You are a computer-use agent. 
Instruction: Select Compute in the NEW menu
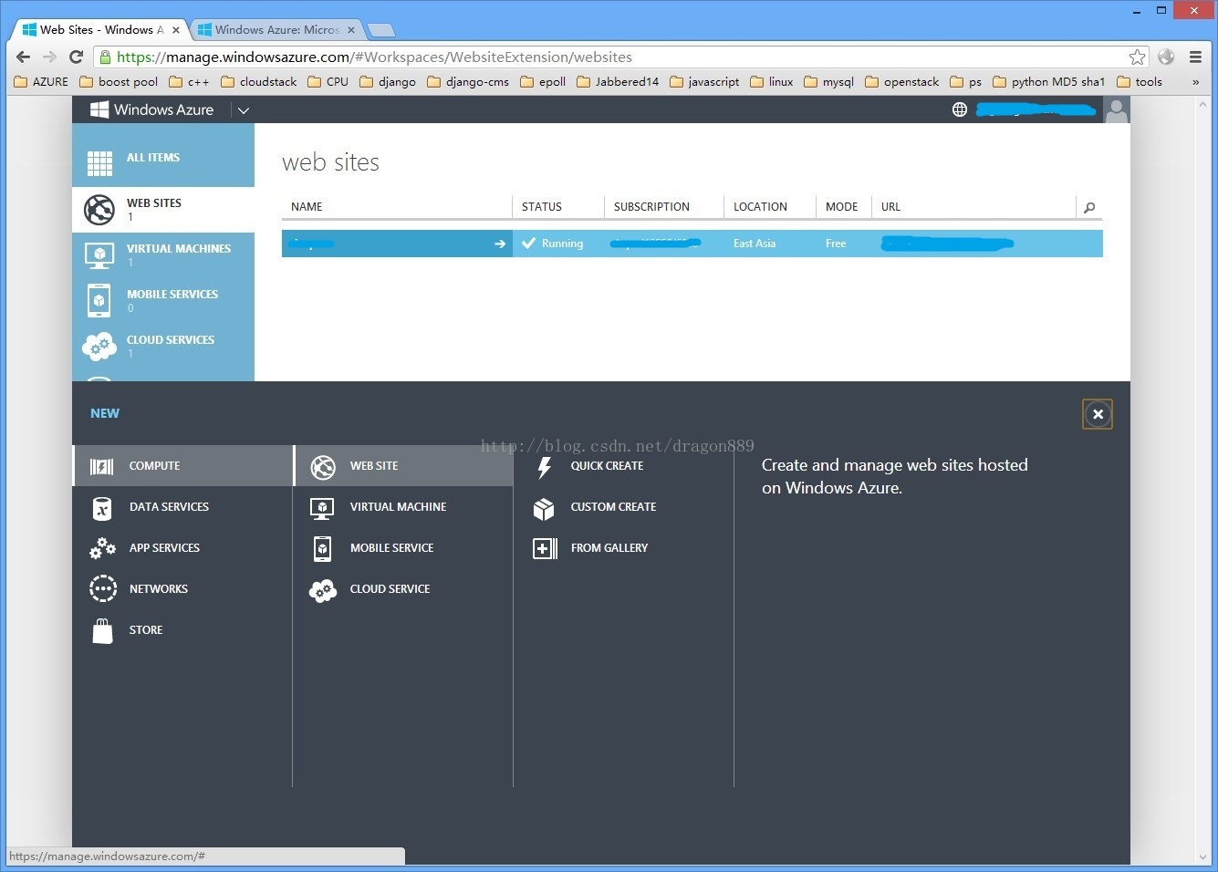(x=182, y=465)
